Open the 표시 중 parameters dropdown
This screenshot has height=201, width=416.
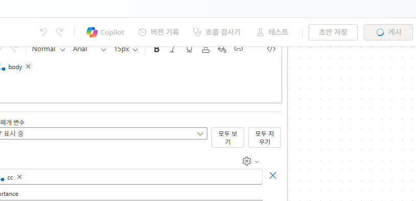click(103, 133)
